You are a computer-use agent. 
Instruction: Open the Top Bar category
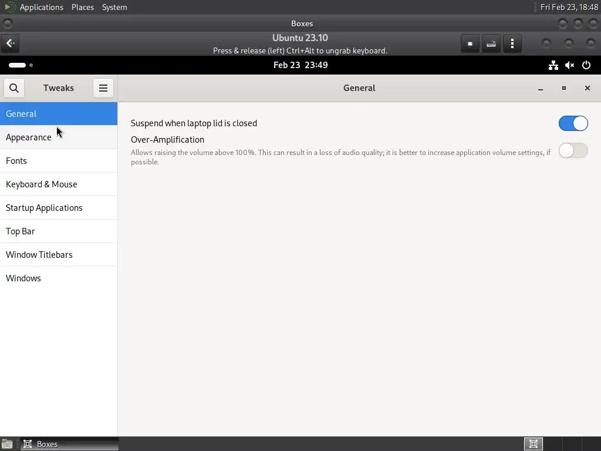[x=59, y=231]
